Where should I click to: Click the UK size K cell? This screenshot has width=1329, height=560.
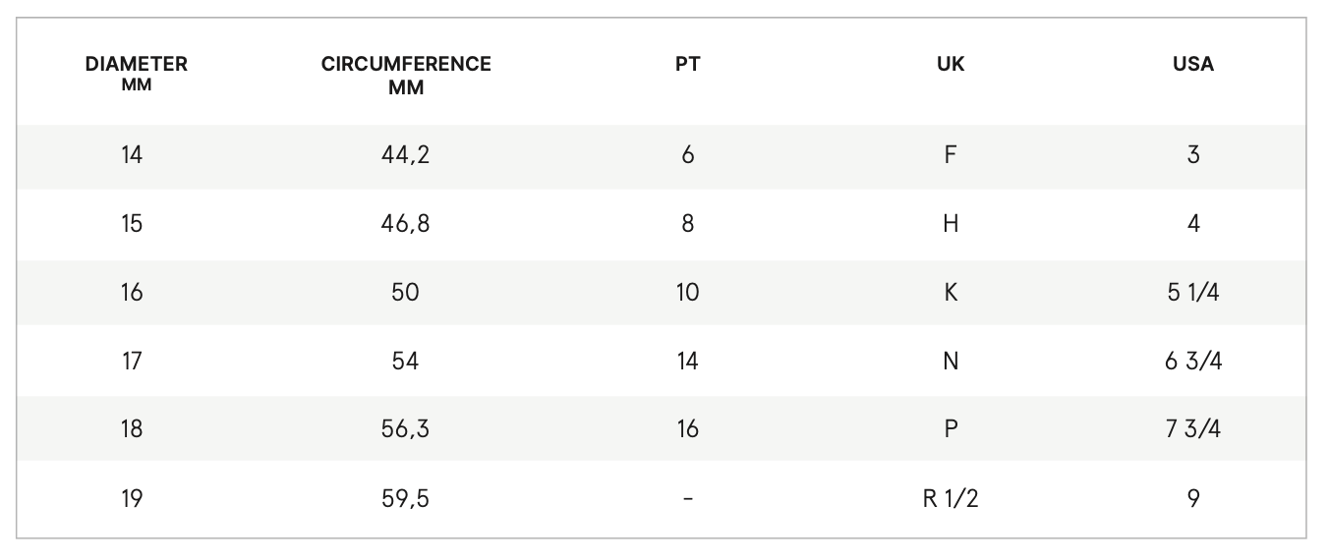click(951, 293)
